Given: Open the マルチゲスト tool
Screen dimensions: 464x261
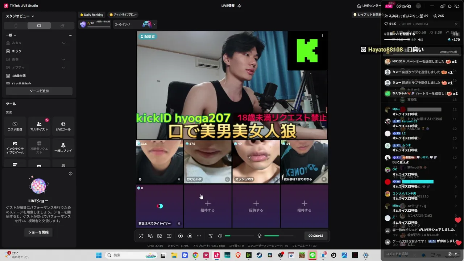Looking at the screenshot, I should tap(39, 126).
